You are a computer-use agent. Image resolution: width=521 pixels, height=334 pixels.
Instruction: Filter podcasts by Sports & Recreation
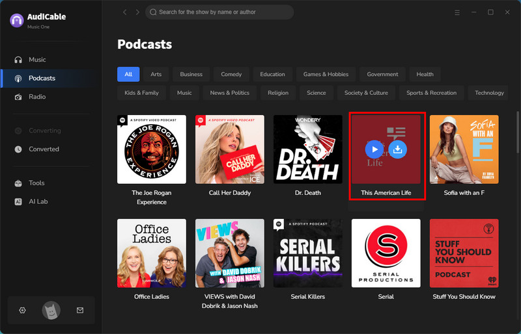pos(431,93)
